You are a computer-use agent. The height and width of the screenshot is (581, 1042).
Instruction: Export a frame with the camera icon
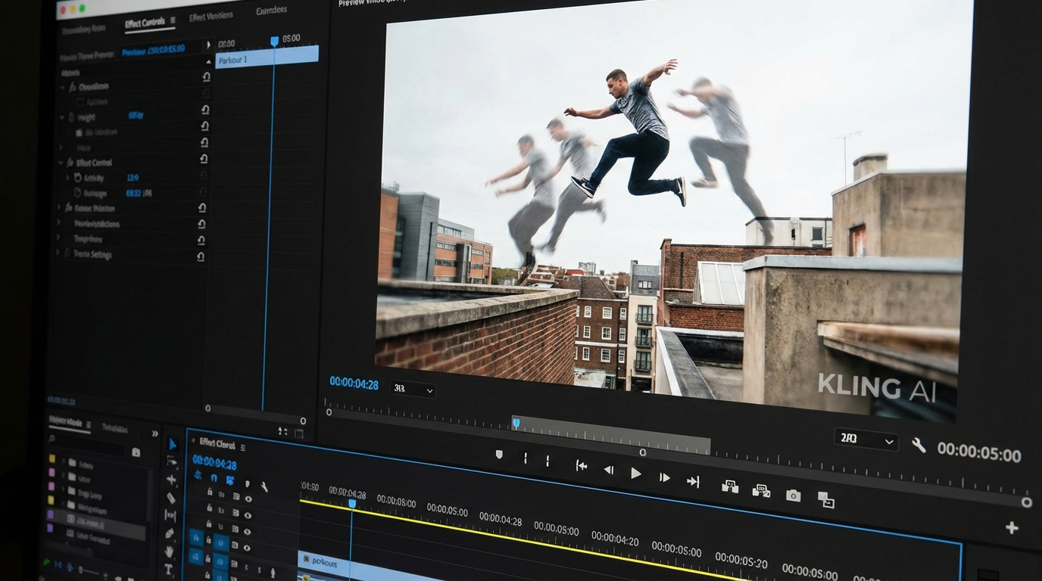click(793, 496)
